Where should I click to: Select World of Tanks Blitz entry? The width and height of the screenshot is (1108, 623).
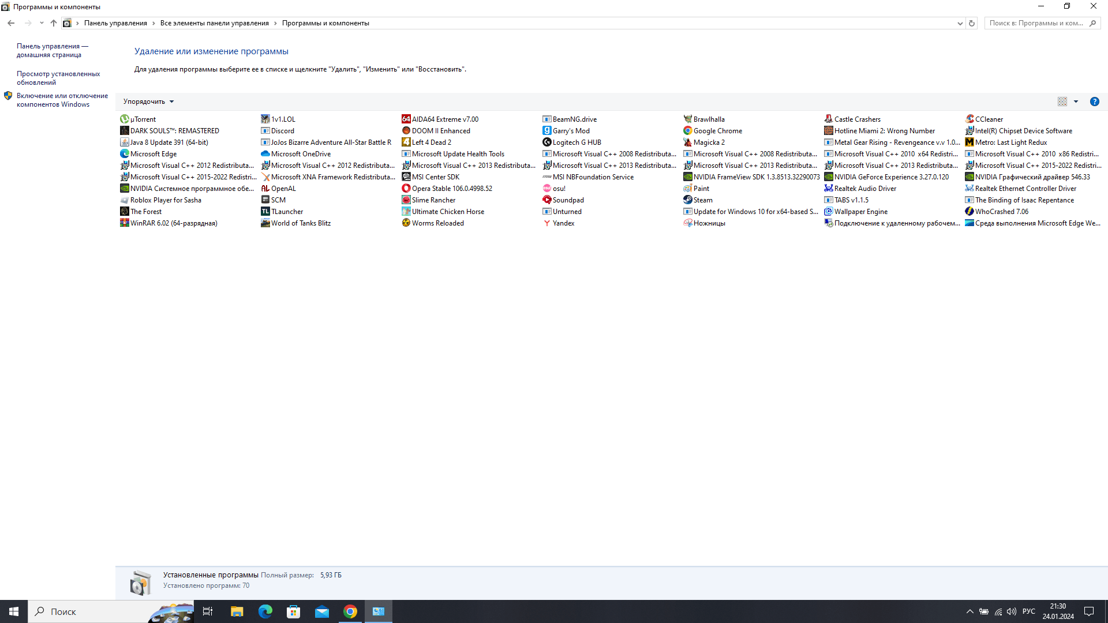coord(296,223)
